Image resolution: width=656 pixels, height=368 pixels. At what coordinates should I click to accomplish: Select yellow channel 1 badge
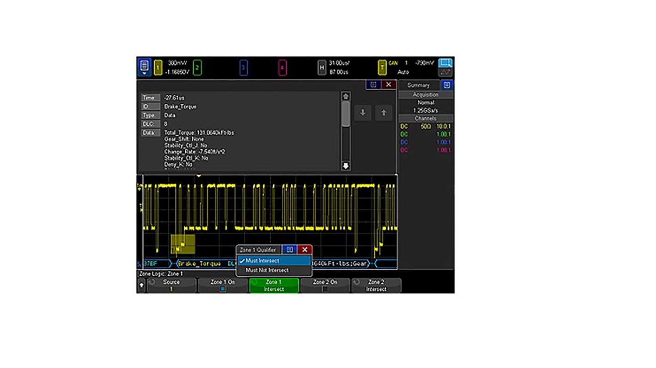point(158,68)
